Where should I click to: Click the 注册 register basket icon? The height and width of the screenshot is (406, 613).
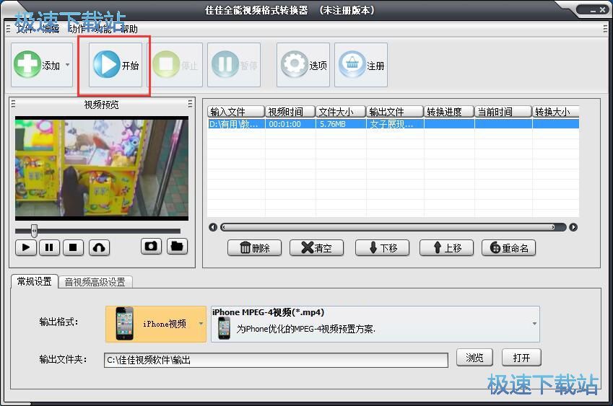[360, 66]
